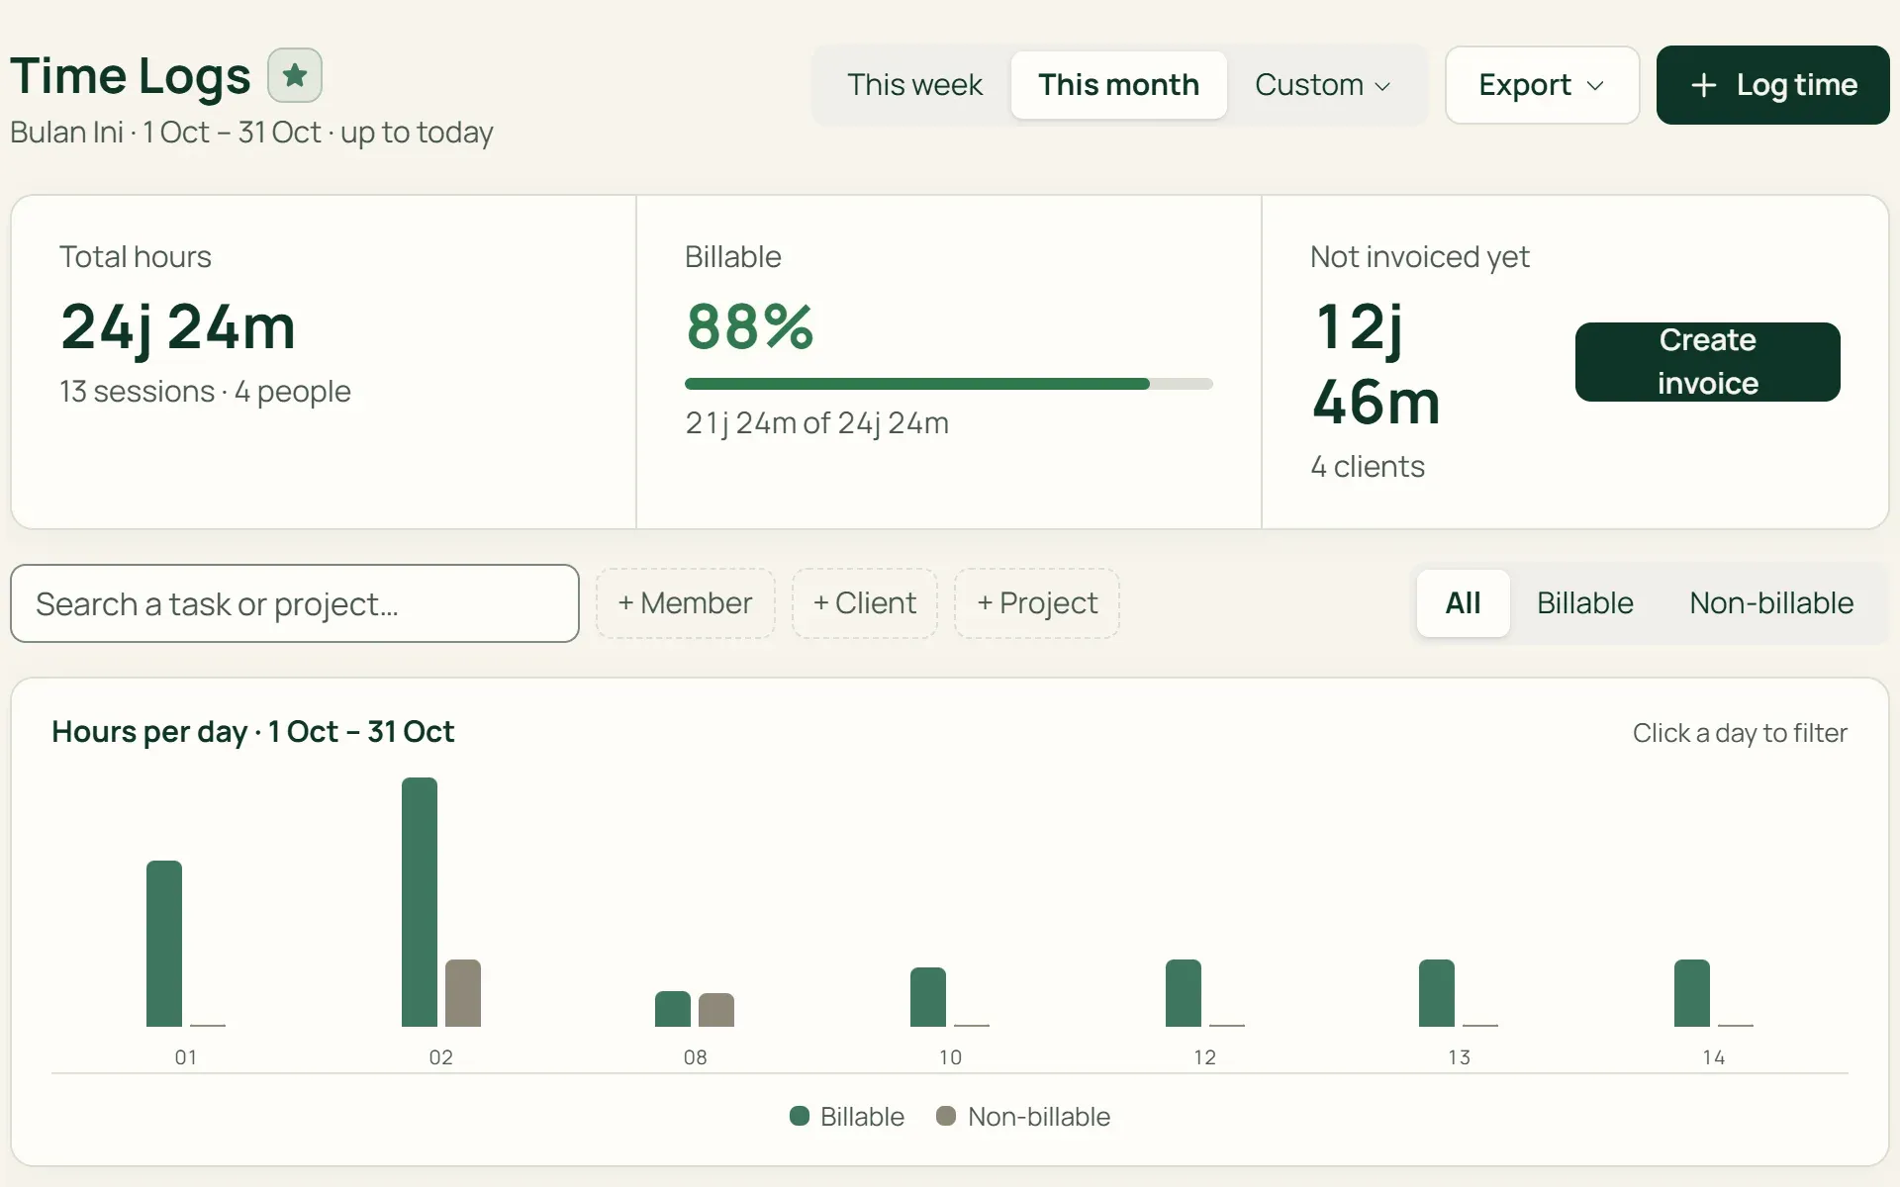
Task: Click the Billable 88% progress bar
Action: [x=948, y=384]
